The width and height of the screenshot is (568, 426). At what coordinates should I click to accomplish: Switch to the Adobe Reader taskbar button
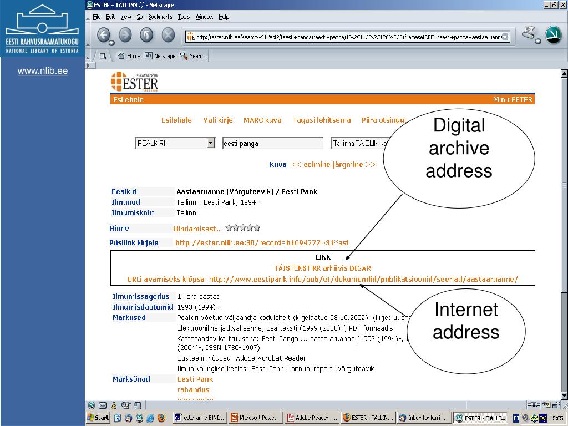pyautogui.click(x=312, y=418)
